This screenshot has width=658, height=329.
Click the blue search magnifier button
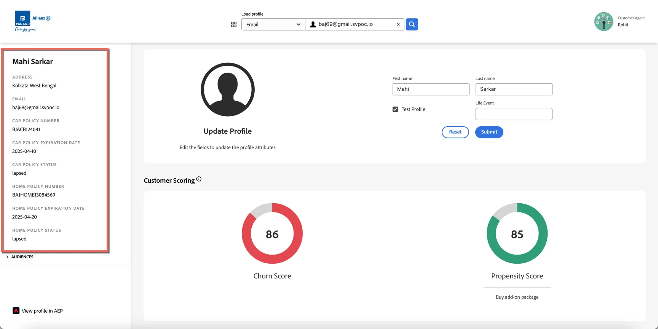coord(412,24)
